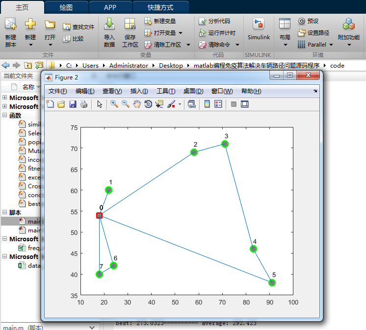Viewport: 366px width, 330px height.
Task: Click the Run and Time button
Action: [217, 33]
